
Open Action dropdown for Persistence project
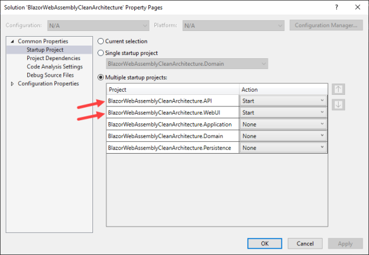point(283,147)
